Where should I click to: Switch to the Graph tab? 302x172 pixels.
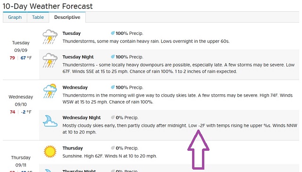pos(15,17)
